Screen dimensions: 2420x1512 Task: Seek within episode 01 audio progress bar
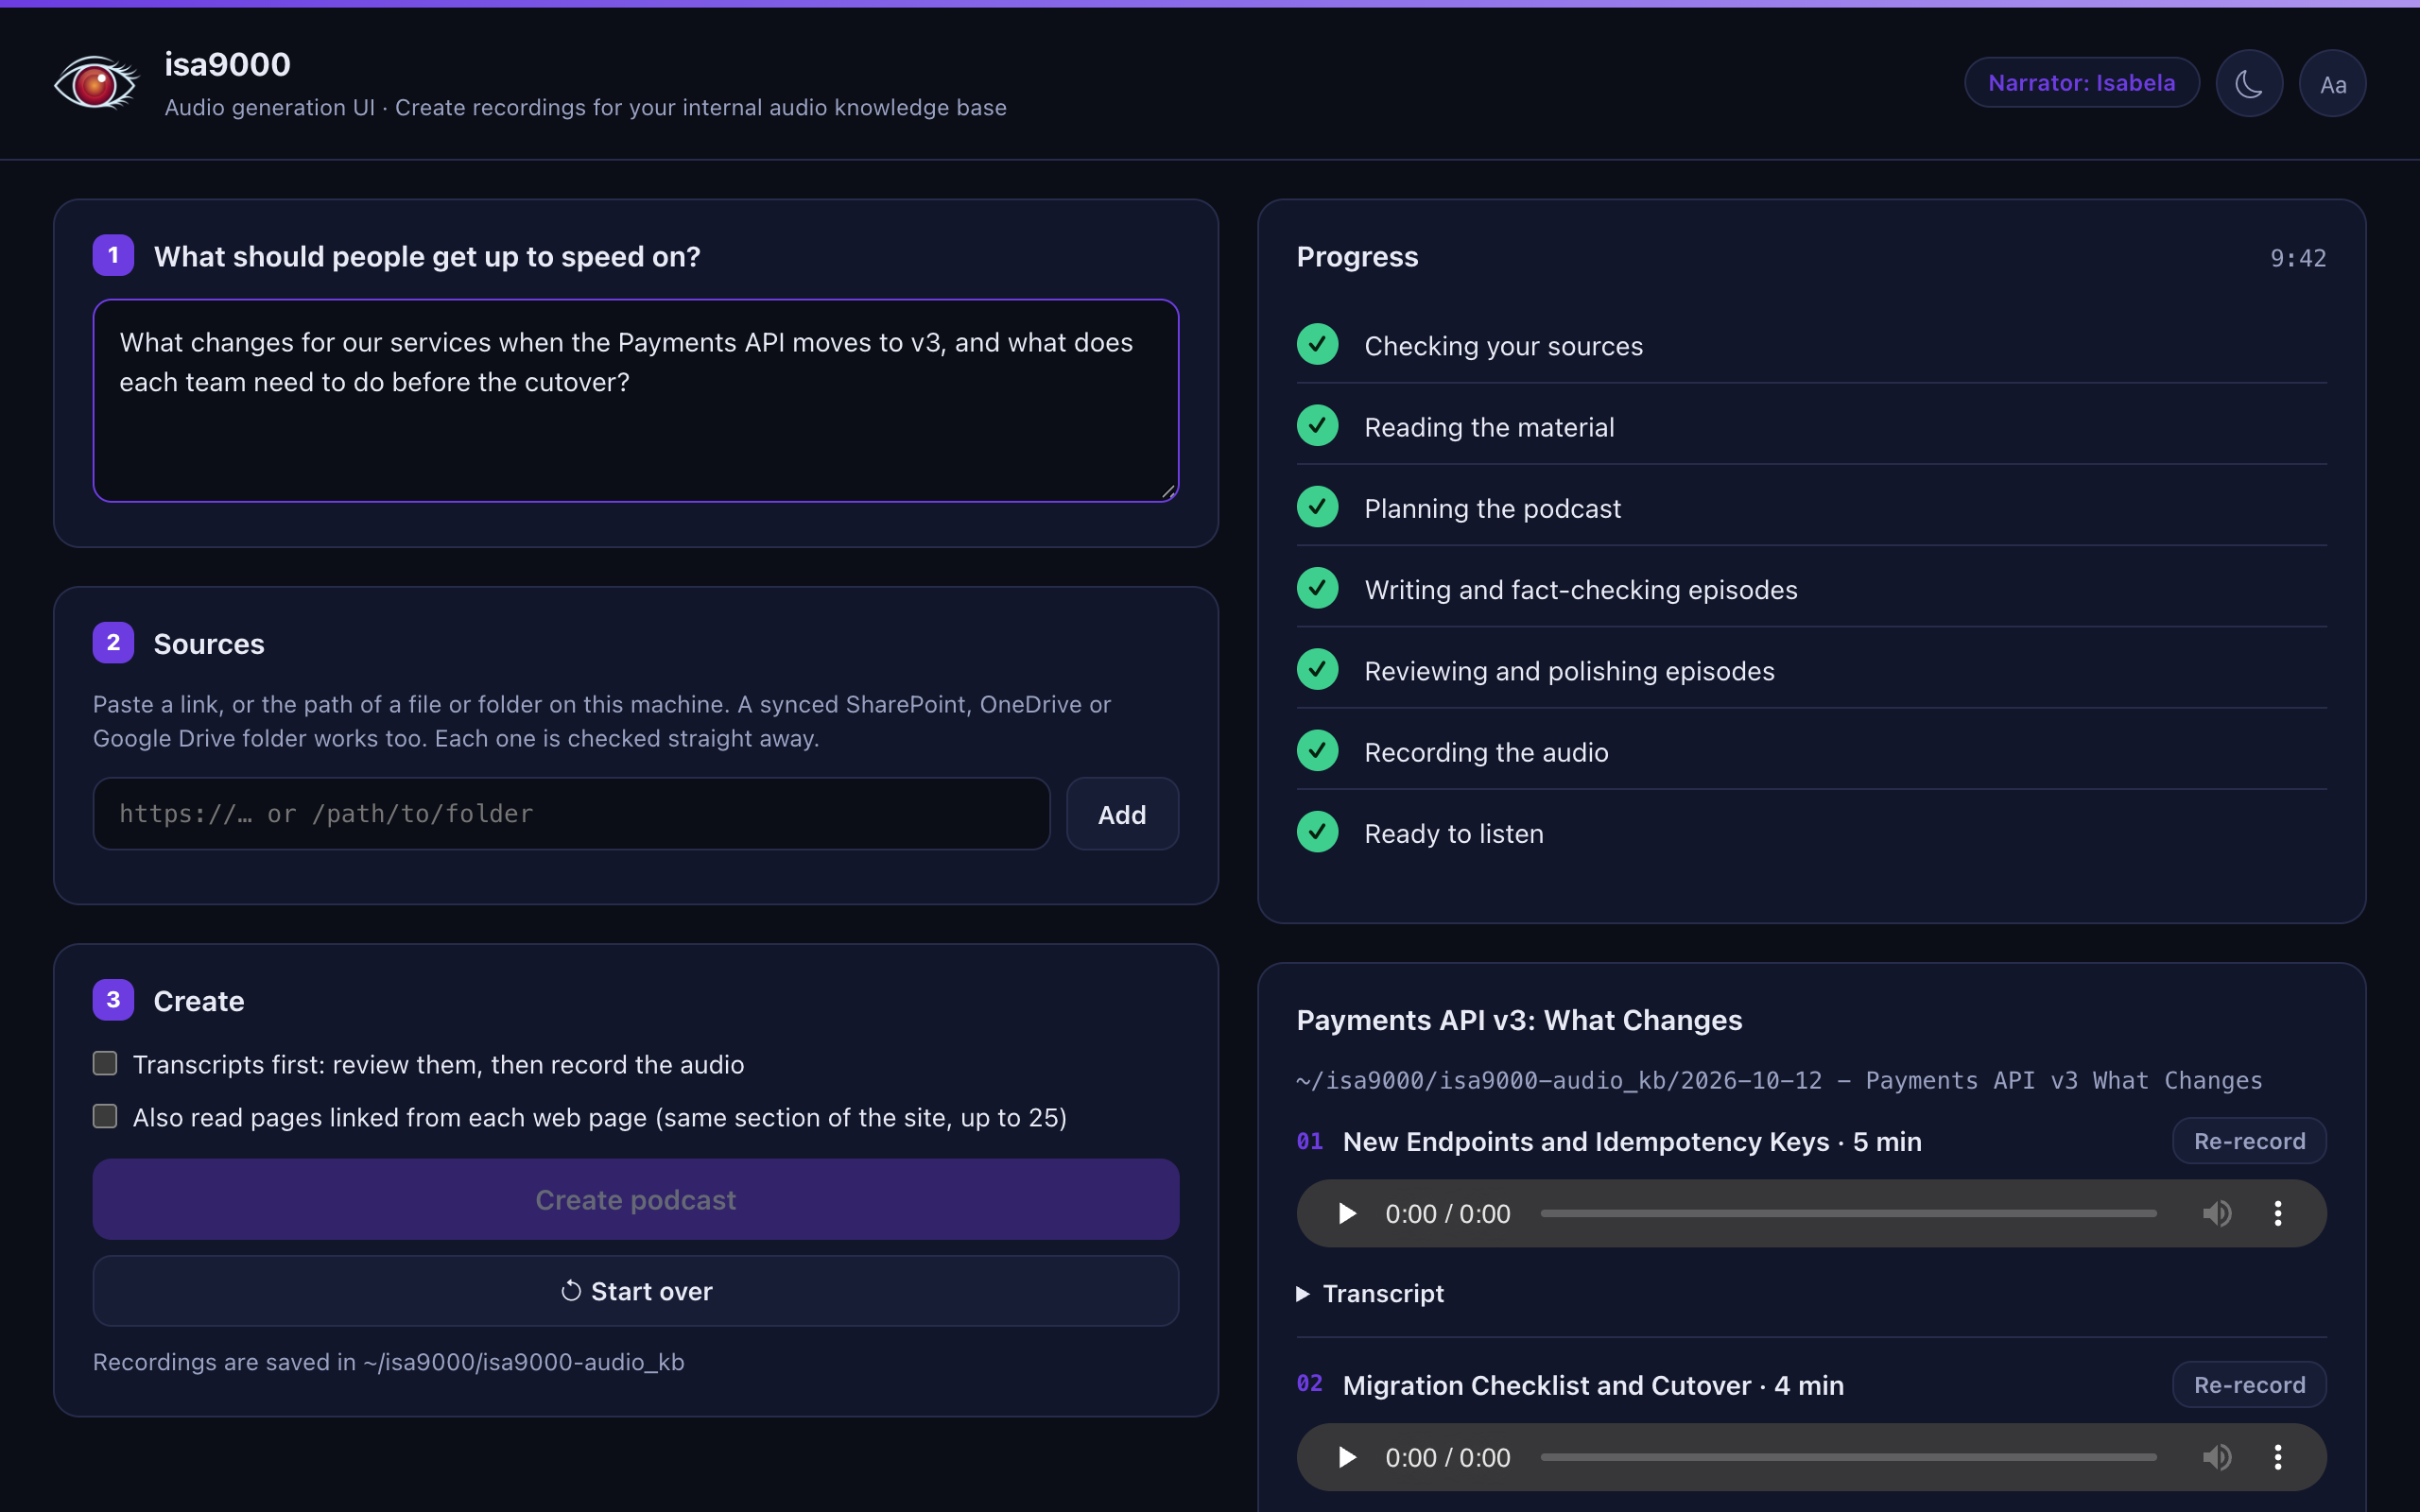[1848, 1213]
